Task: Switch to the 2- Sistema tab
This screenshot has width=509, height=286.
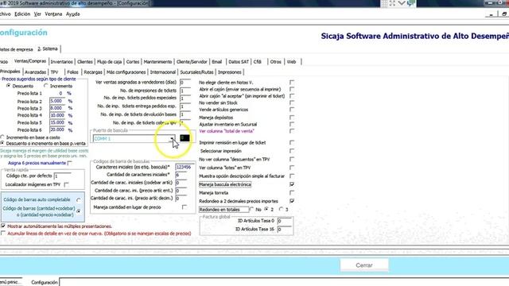Action: 48,49
